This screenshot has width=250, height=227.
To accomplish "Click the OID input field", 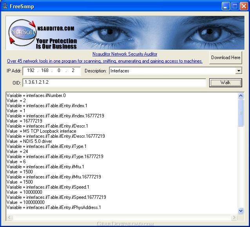I will pos(114,83).
